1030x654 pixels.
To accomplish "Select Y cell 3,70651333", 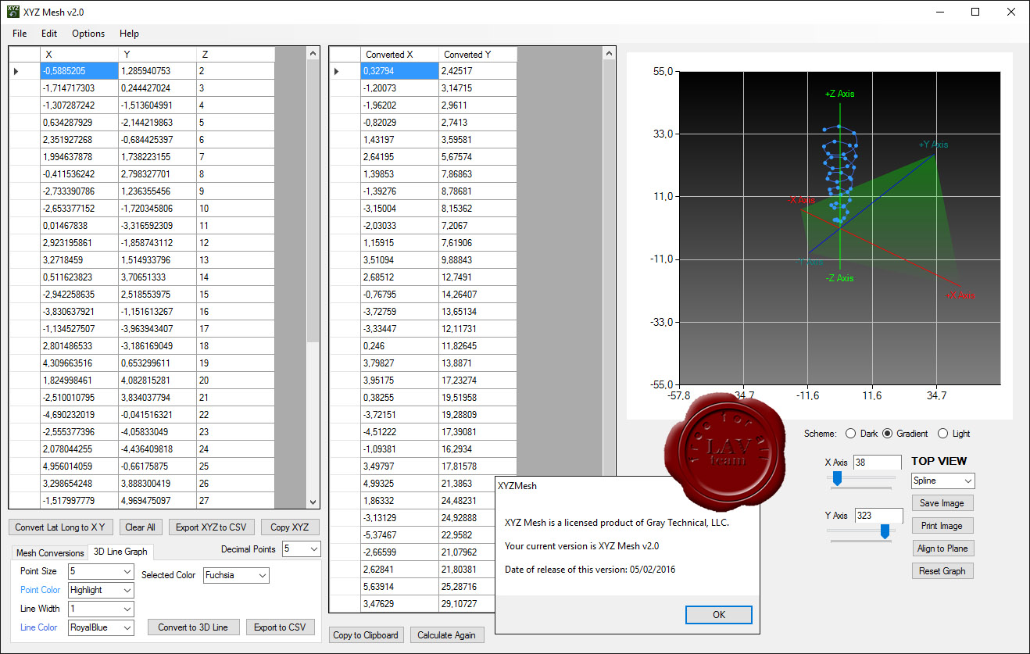I will [x=157, y=277].
